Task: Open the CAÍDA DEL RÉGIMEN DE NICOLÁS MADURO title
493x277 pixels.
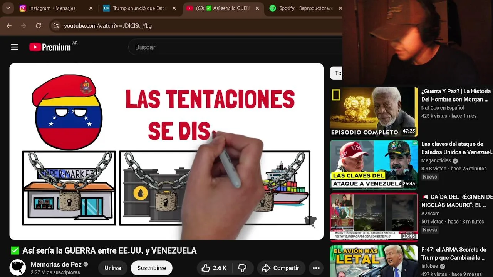Action: (457, 201)
